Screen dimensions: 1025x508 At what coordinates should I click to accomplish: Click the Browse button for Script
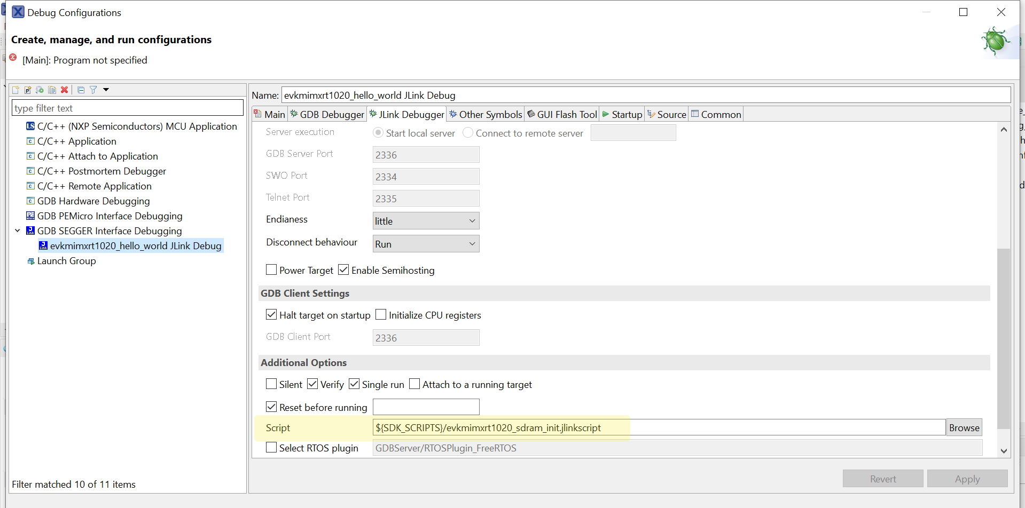[964, 427]
